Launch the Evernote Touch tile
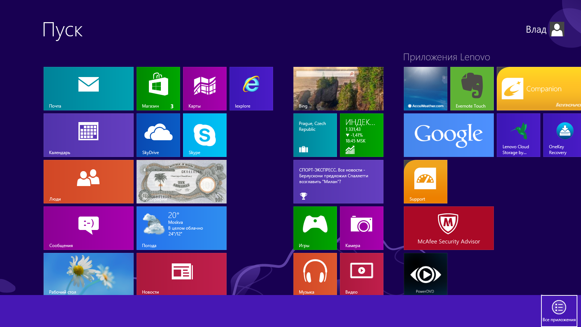Screen dimensions: 581x327 [472, 89]
